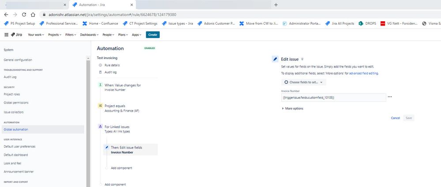This screenshot has height=187, width=441.
Task: Click the Rule details info icon
Action: tap(100, 65)
